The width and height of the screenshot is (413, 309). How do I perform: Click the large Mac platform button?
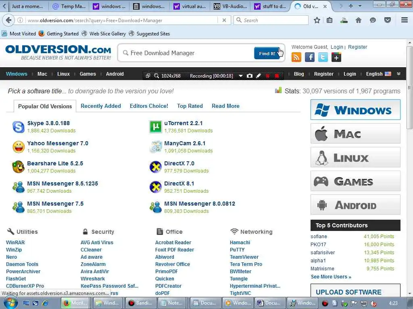(x=355, y=134)
